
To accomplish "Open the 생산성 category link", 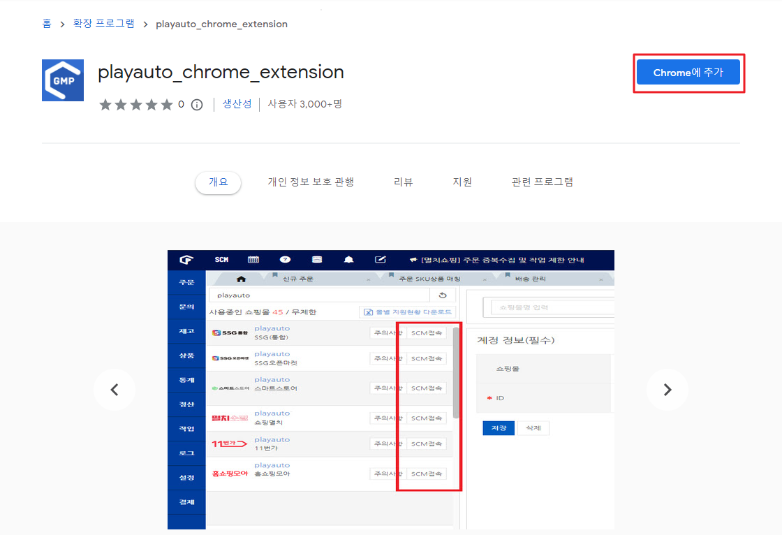I will (237, 104).
